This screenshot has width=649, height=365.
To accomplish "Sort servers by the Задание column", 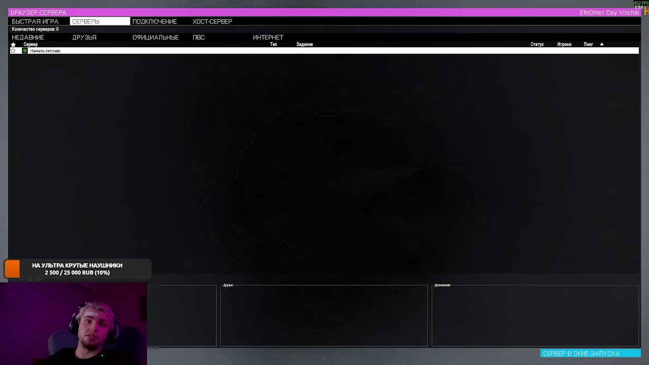I will coord(305,45).
